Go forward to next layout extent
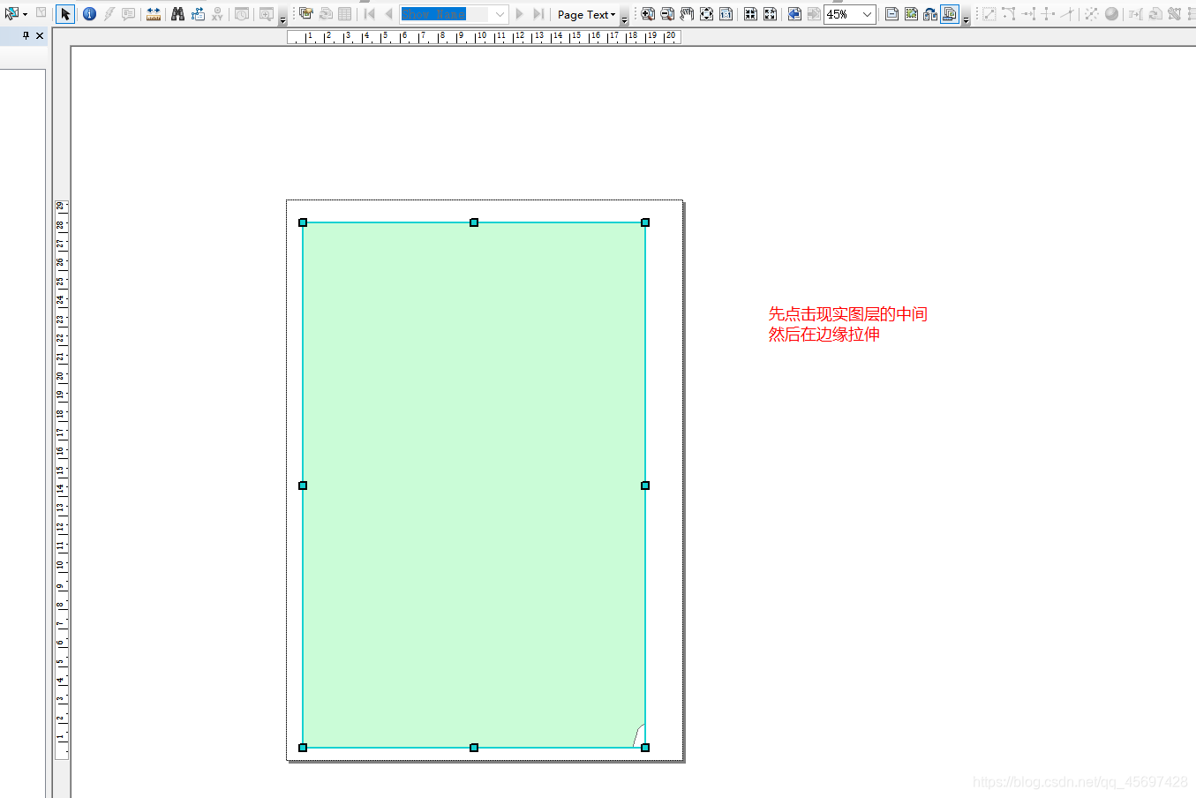This screenshot has height=798, width=1196. (x=814, y=14)
